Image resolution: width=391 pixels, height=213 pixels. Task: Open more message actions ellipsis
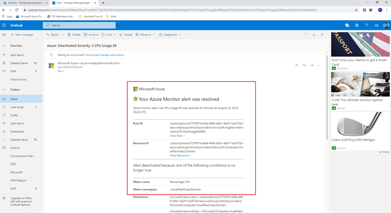pos(319,66)
